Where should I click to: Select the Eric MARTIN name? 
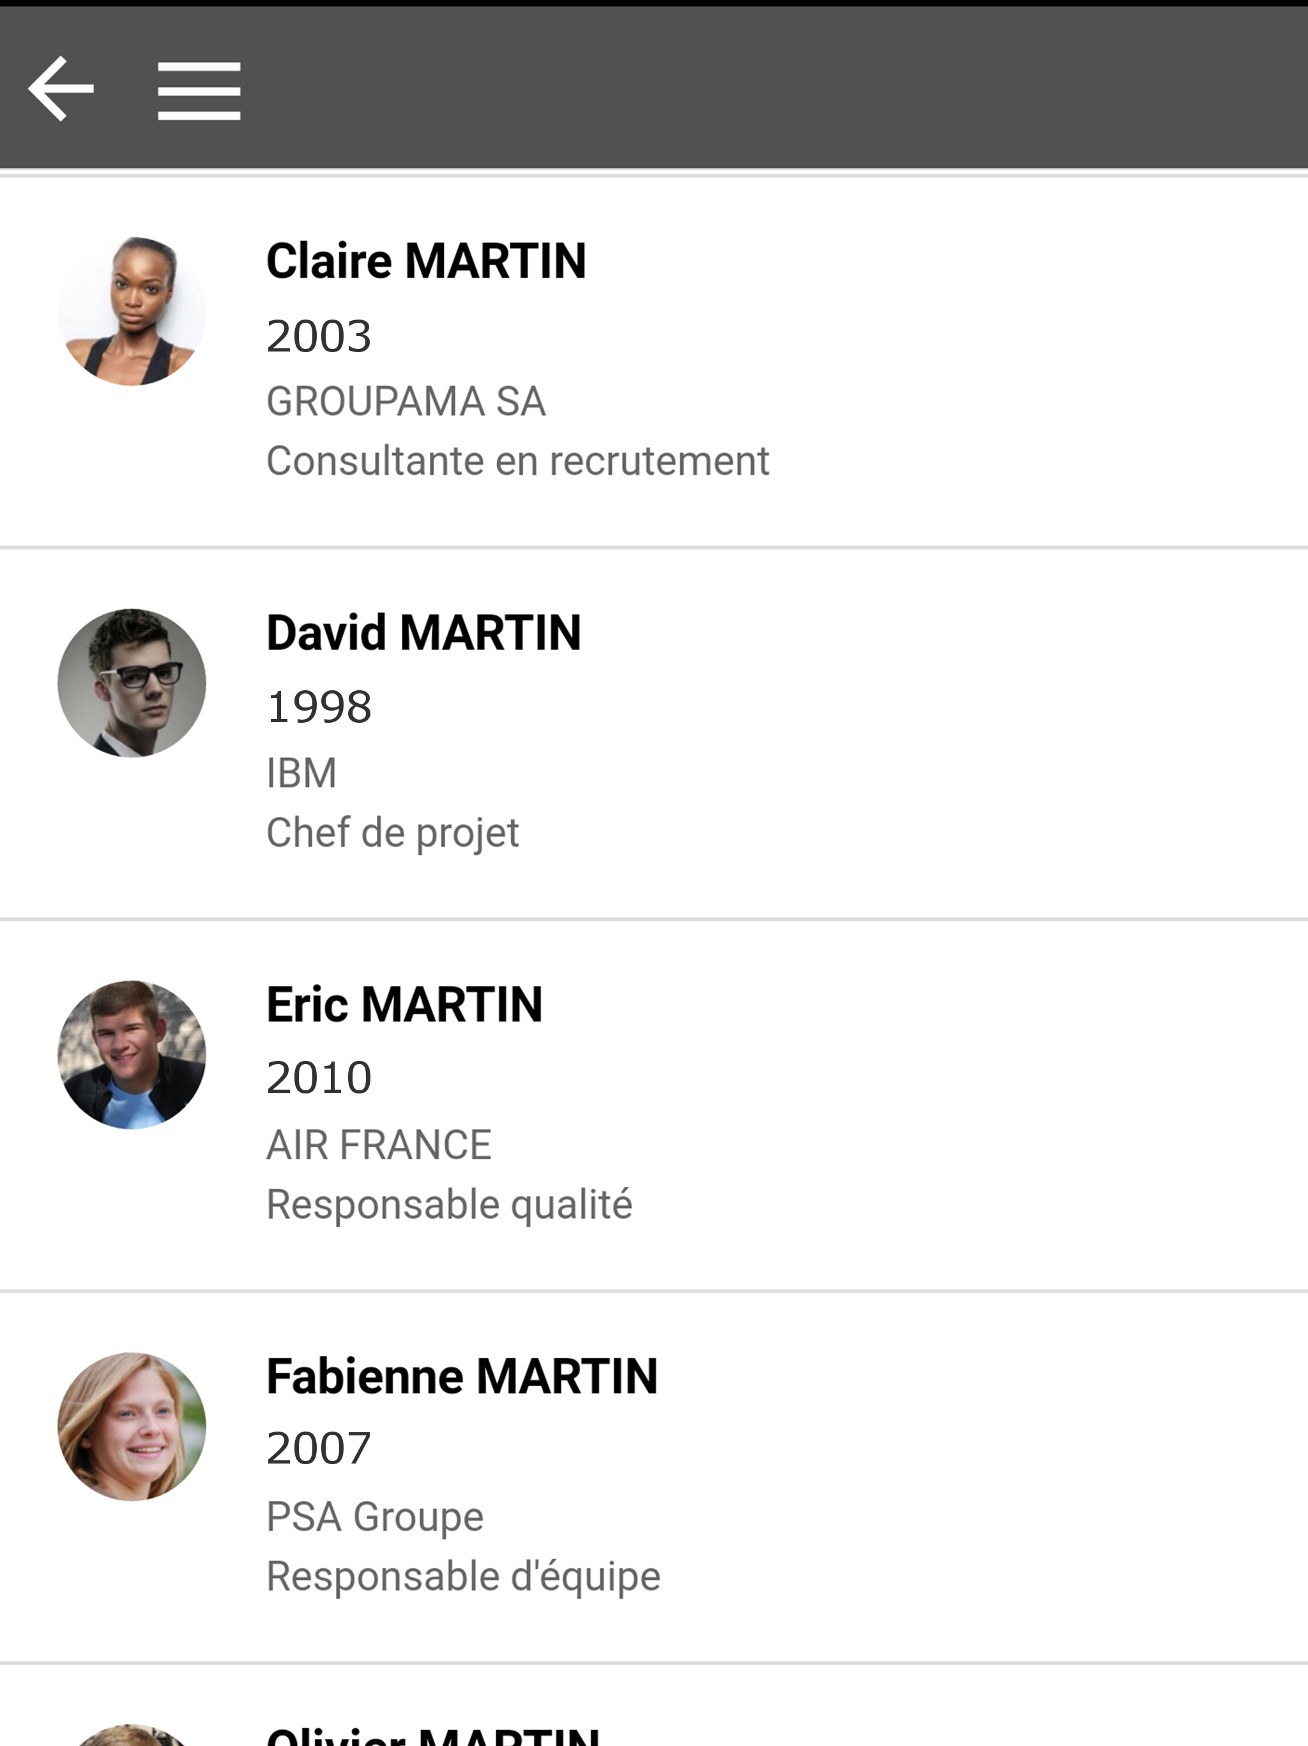click(x=405, y=1005)
